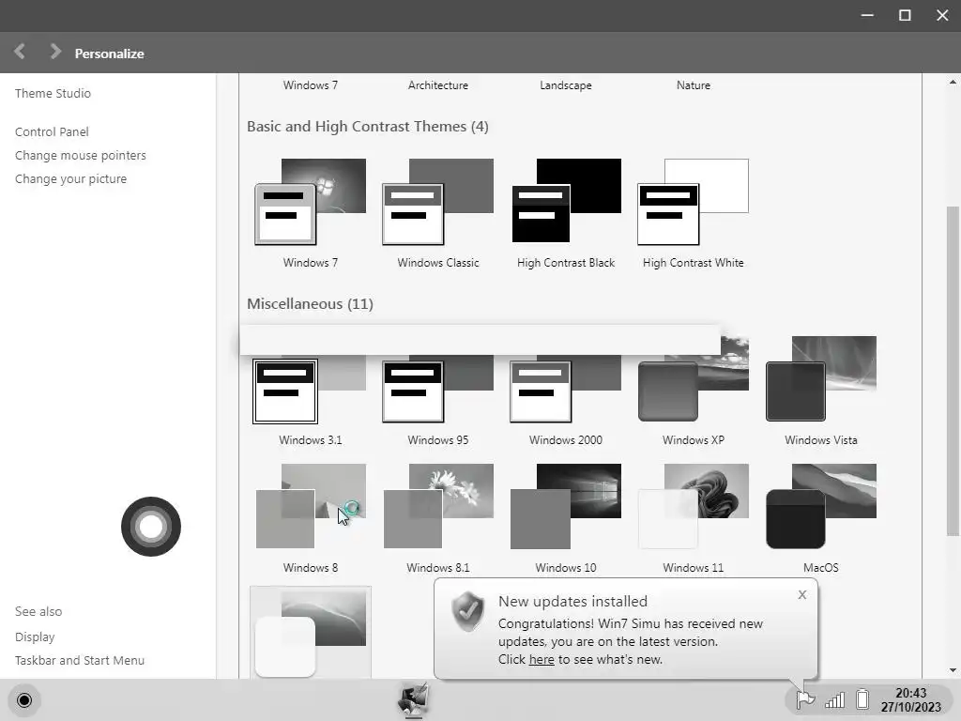Open Control Panel link
The image size is (961, 721).
[53, 131]
